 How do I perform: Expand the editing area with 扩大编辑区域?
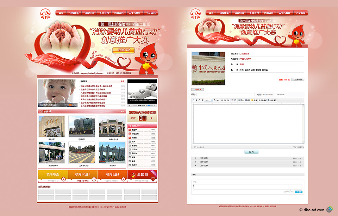(299, 148)
